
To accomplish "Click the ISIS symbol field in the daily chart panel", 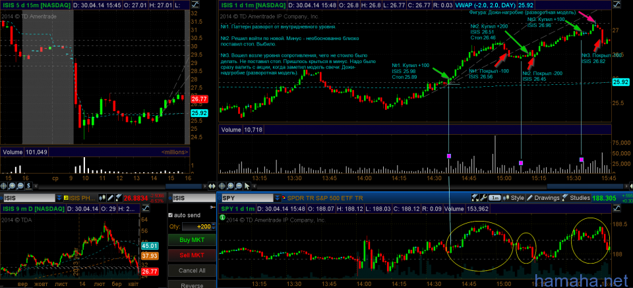I will (x=29, y=198).
